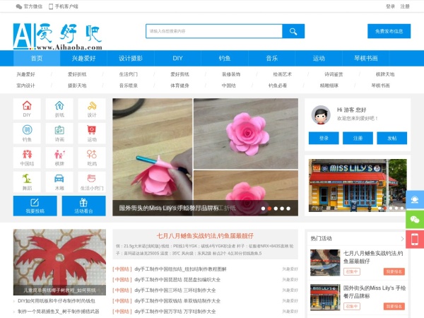Focus the search input field
Screen dimensions: 424x318
tap(214, 31)
